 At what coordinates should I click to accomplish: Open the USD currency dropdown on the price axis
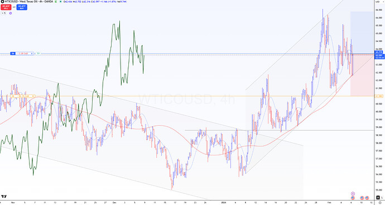(x=380, y=2)
